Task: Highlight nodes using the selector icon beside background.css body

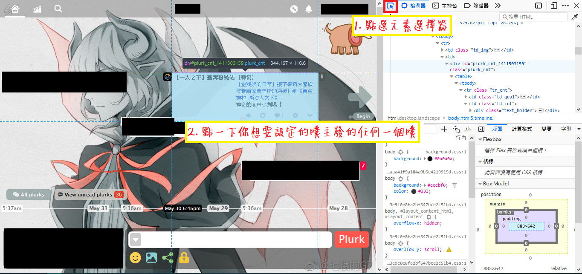Action: (400, 152)
